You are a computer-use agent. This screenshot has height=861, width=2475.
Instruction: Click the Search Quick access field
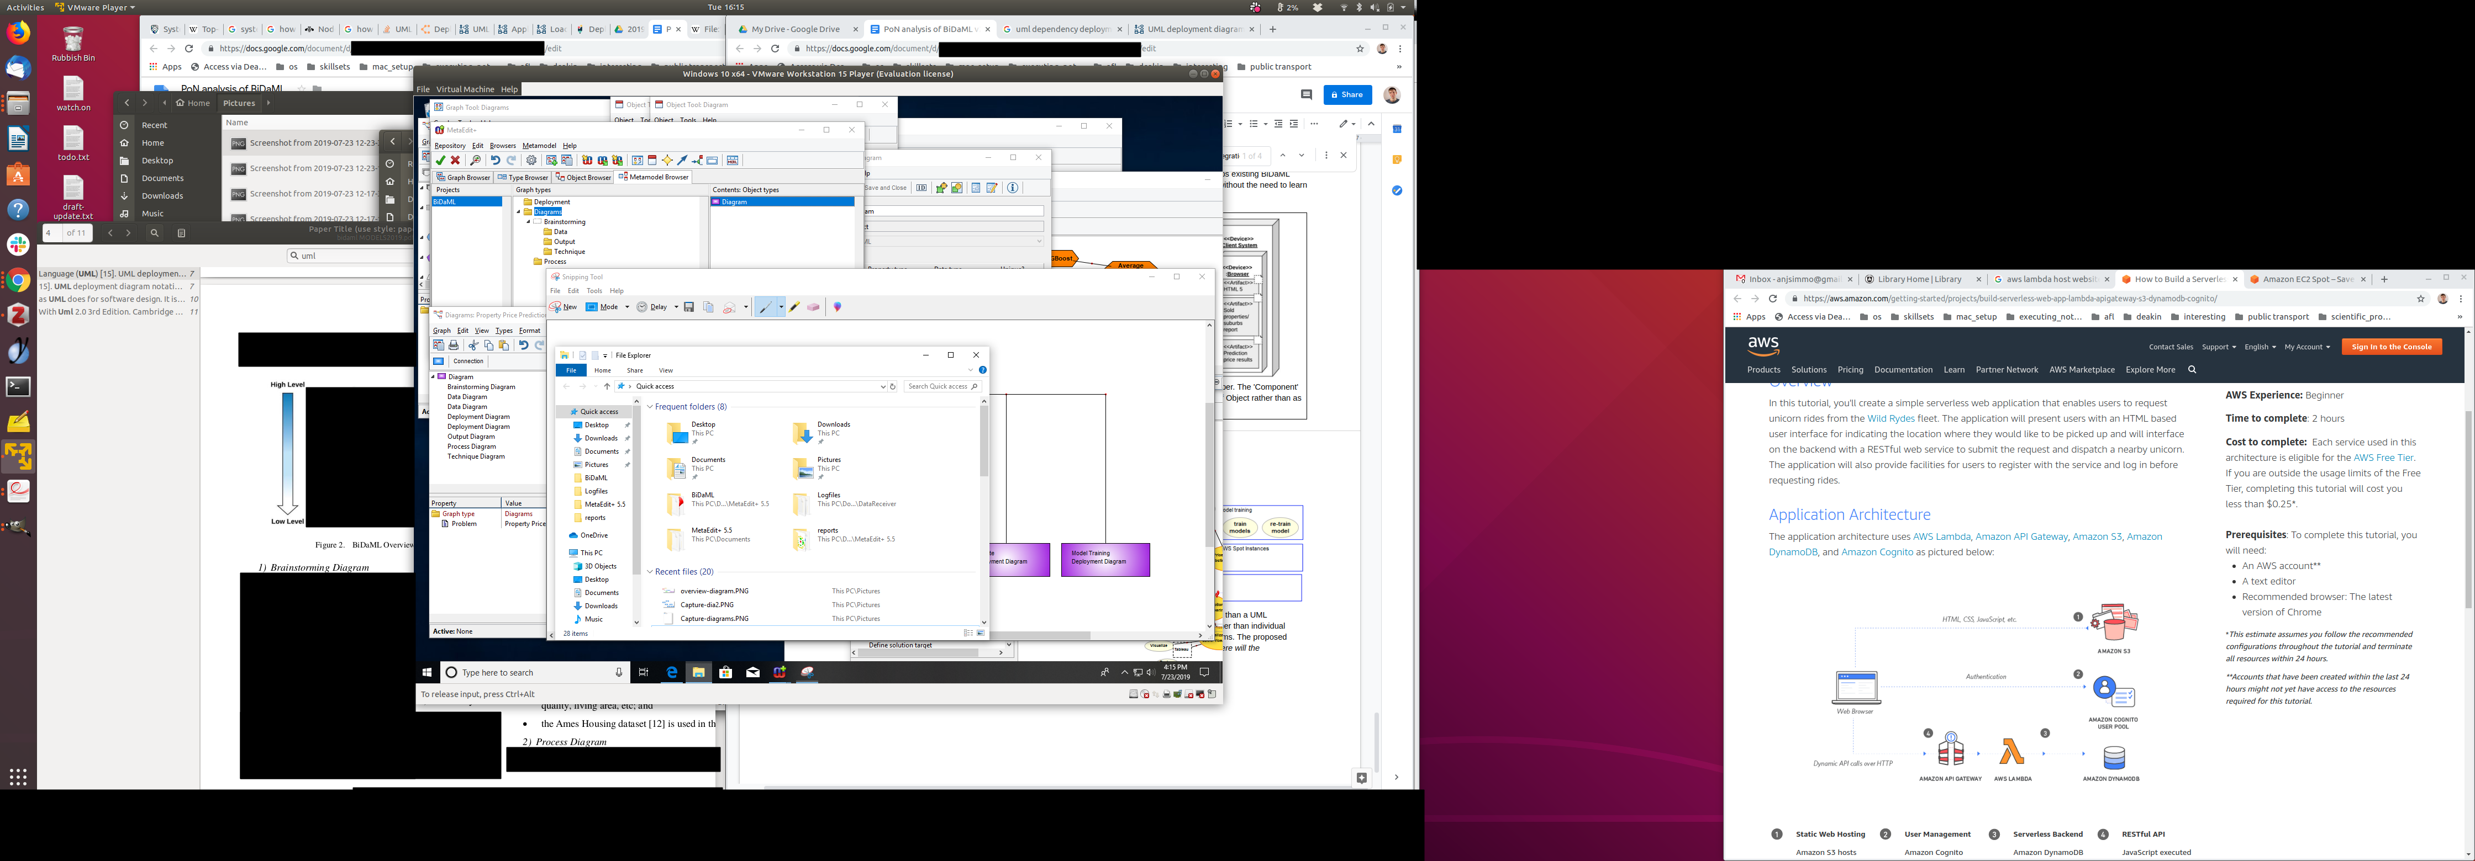tap(937, 386)
